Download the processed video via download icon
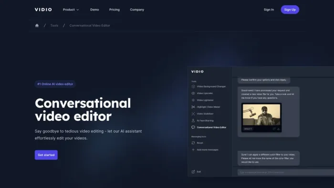The image size is (334, 188). coord(279,129)
